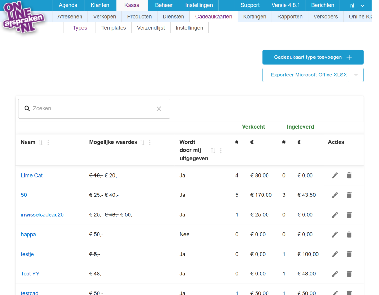This screenshot has width=379, height=295.
Task: Click the magnifying glass search icon
Action: click(27, 109)
